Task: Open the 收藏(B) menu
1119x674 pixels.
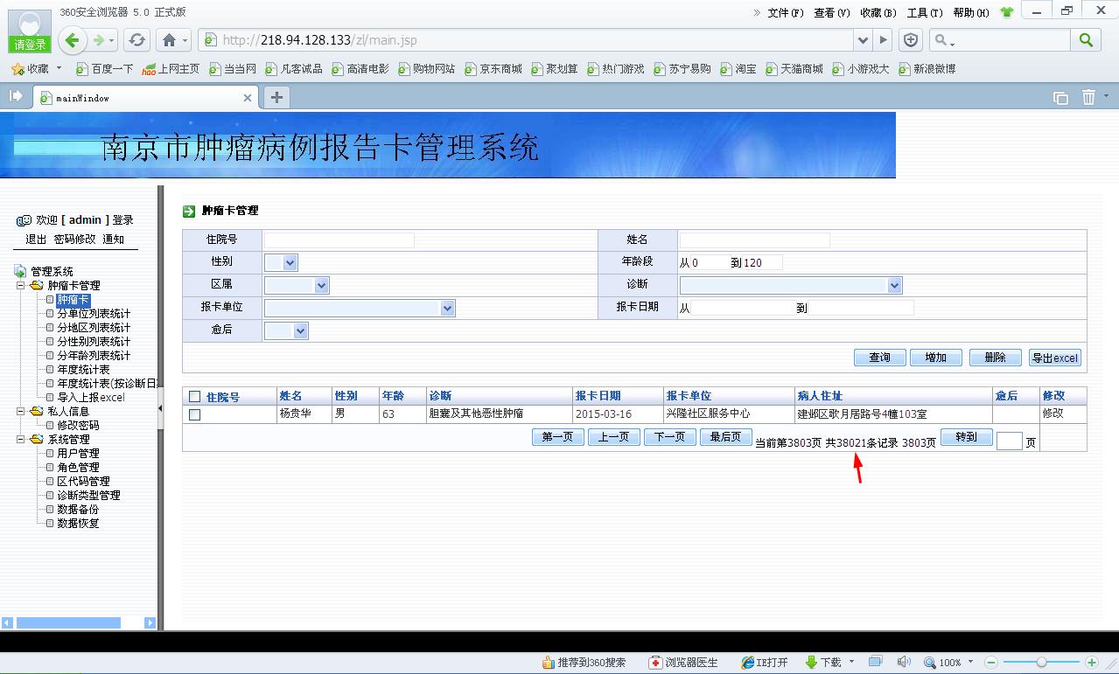Action: click(x=878, y=12)
